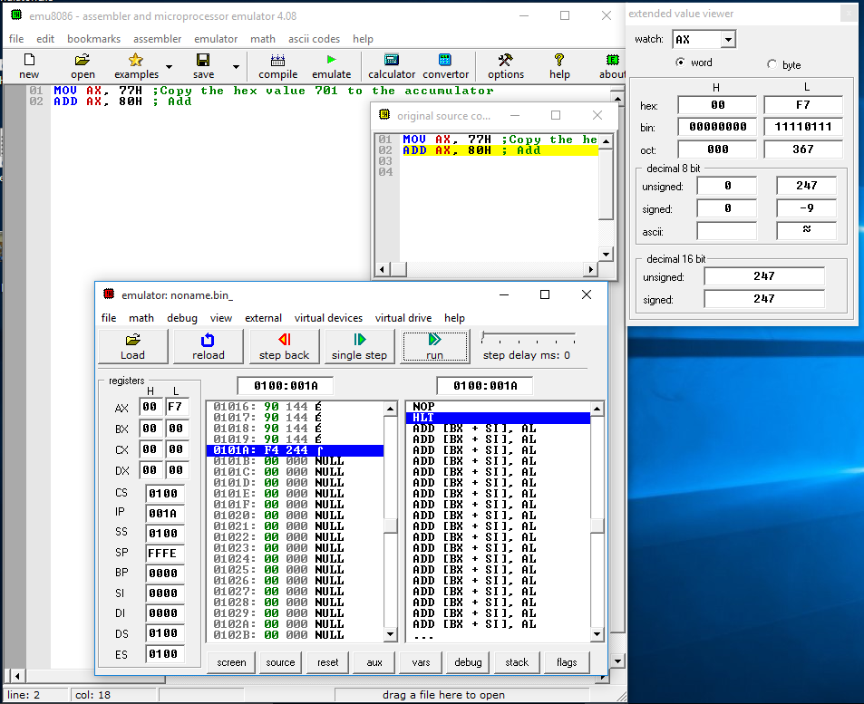Launch the convertor tool

[x=445, y=66]
